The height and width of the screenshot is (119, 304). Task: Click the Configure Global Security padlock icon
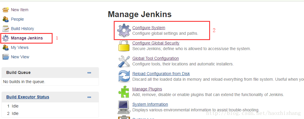[x=124, y=46]
